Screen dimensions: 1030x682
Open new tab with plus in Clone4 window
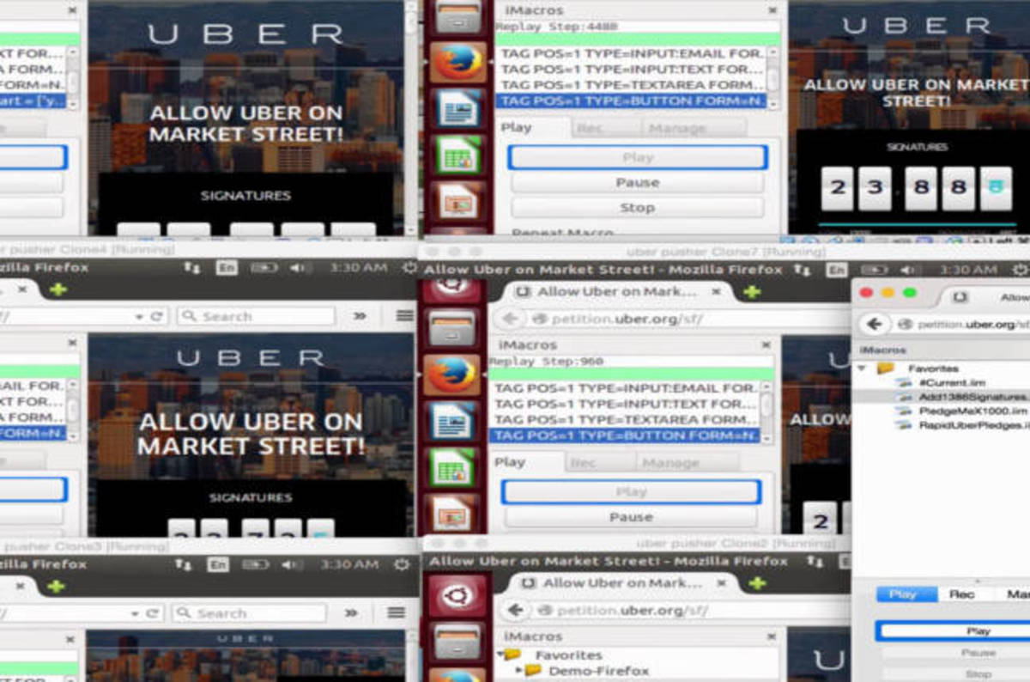click(58, 290)
